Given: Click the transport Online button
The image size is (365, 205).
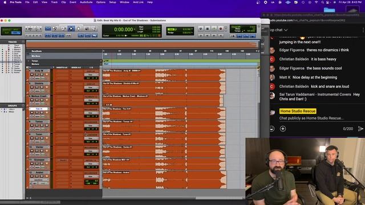Looking at the screenshot, I should pyautogui.click(x=201, y=28).
